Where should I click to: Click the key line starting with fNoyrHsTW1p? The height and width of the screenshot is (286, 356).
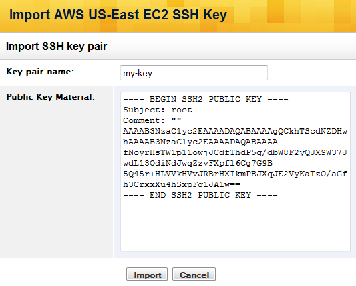click(x=235, y=152)
